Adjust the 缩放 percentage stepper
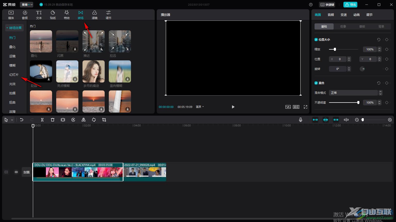Image resolution: width=396 pixels, height=222 pixels. point(379,49)
